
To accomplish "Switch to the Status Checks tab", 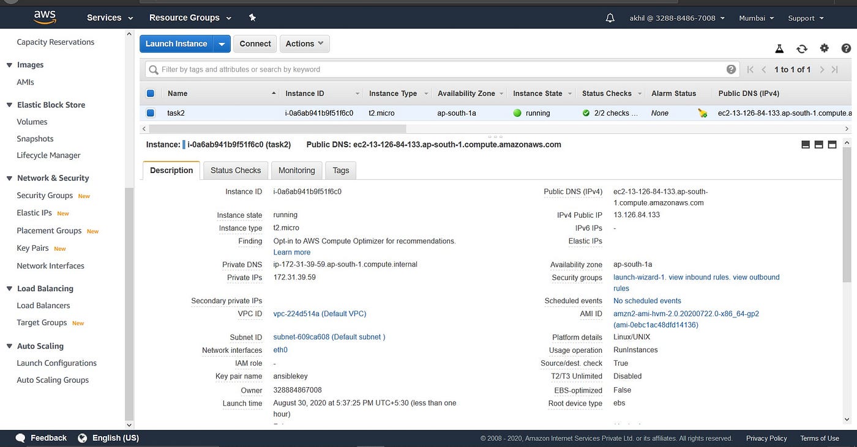I will point(236,171).
